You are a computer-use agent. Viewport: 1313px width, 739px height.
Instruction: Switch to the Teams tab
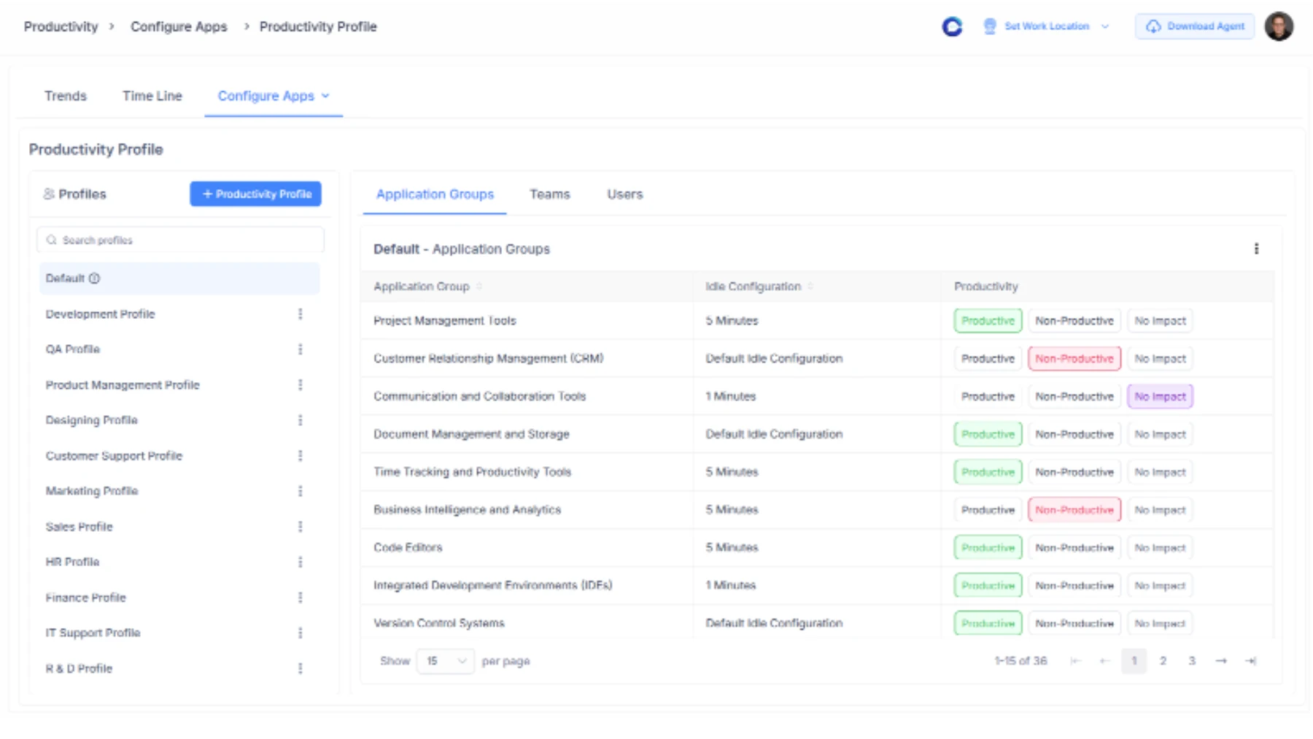pyautogui.click(x=549, y=194)
